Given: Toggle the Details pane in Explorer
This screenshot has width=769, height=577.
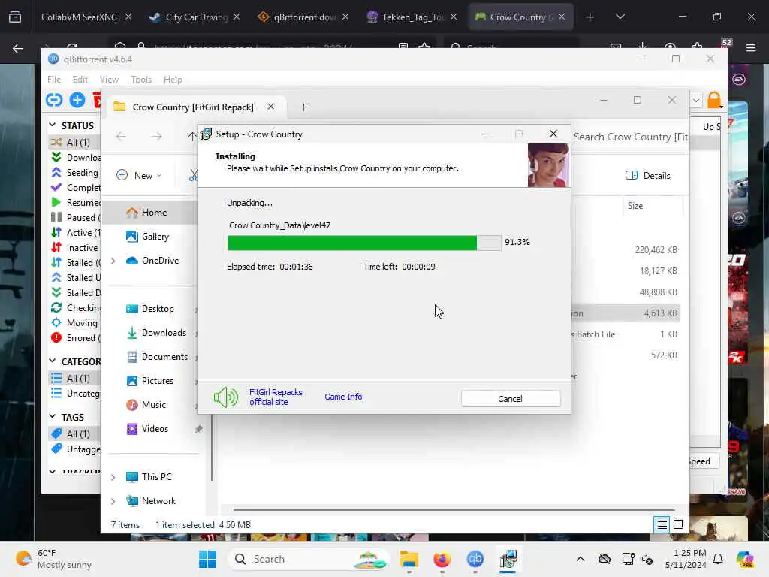Looking at the screenshot, I should 648,175.
